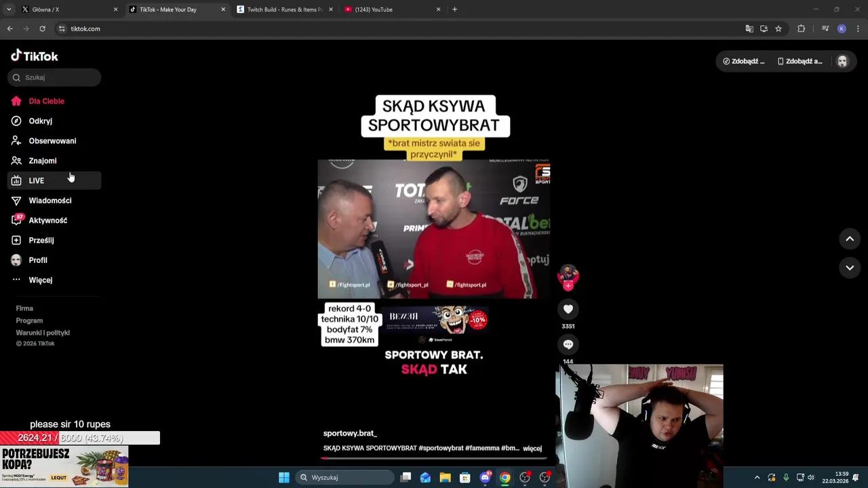Click #sportowybrat hashtag

441,448
